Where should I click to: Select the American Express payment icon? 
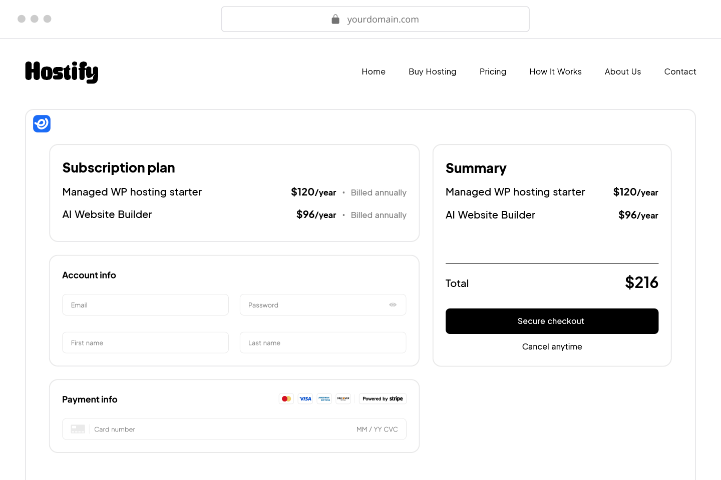pos(324,398)
